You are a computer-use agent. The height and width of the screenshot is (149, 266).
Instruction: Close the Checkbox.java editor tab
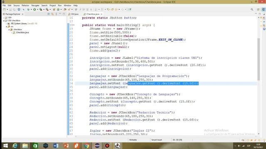[101, 14]
